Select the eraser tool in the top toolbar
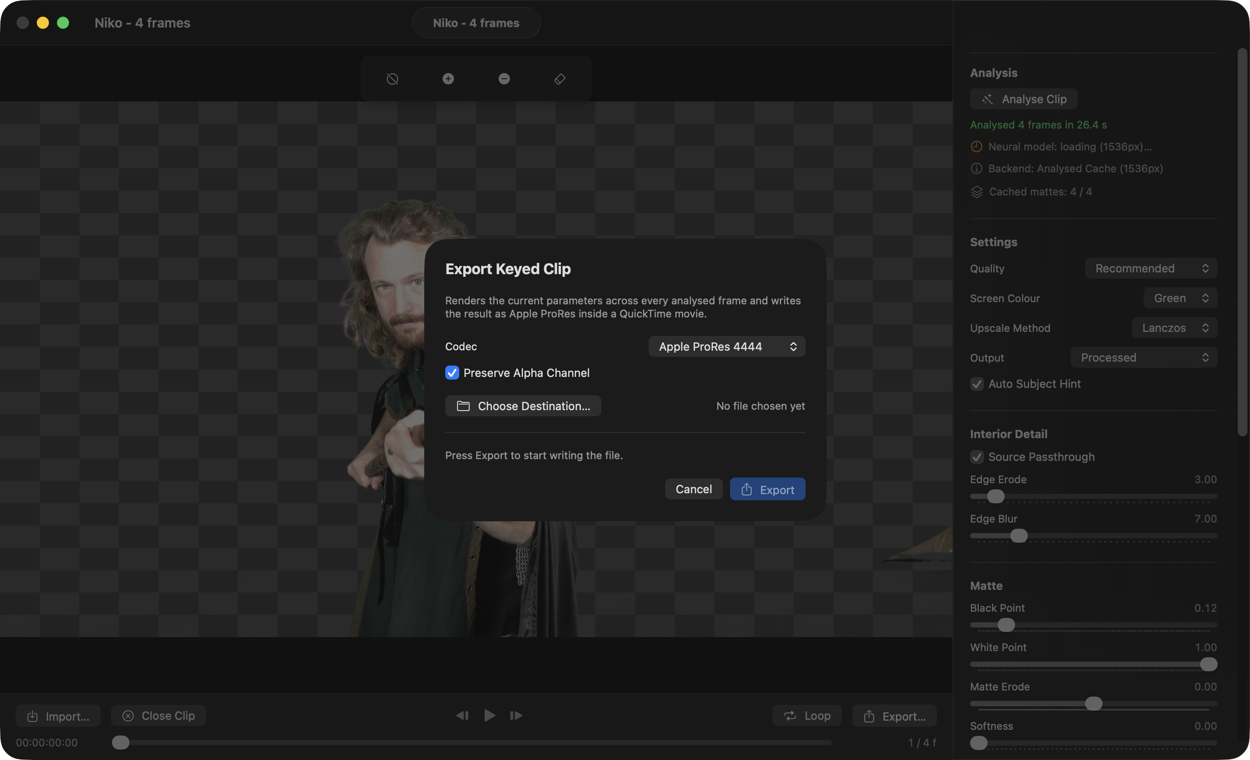Image resolution: width=1250 pixels, height=760 pixels. click(x=559, y=79)
